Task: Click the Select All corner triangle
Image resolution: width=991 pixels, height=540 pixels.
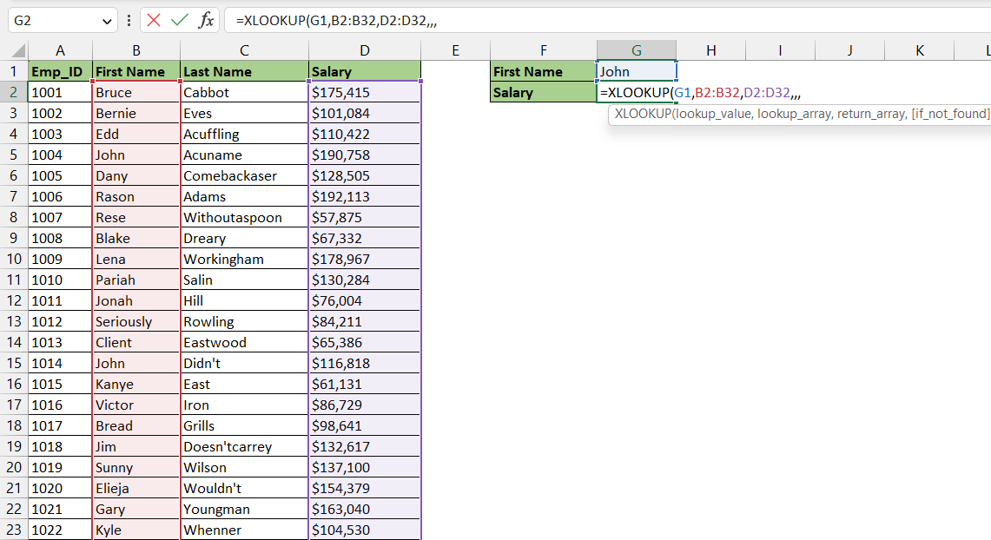Action: tap(18, 50)
